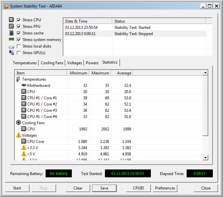Select the Statistics tab
The image size is (223, 197).
pyautogui.click(x=110, y=62)
